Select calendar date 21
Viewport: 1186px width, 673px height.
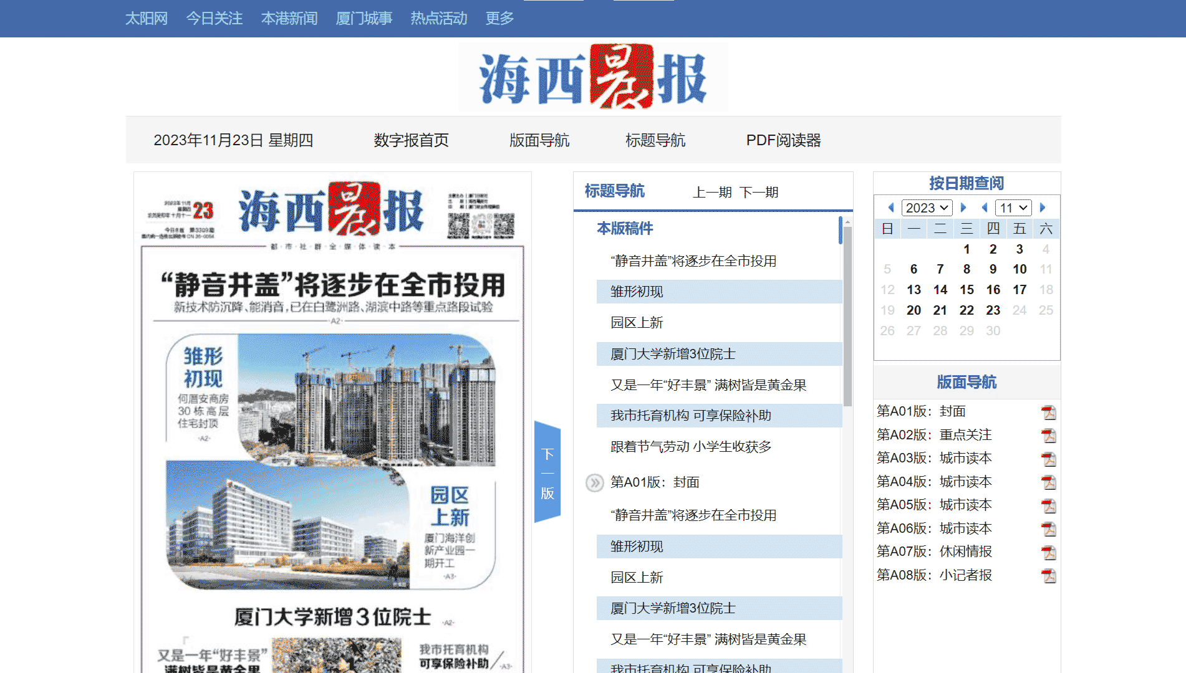coord(940,310)
